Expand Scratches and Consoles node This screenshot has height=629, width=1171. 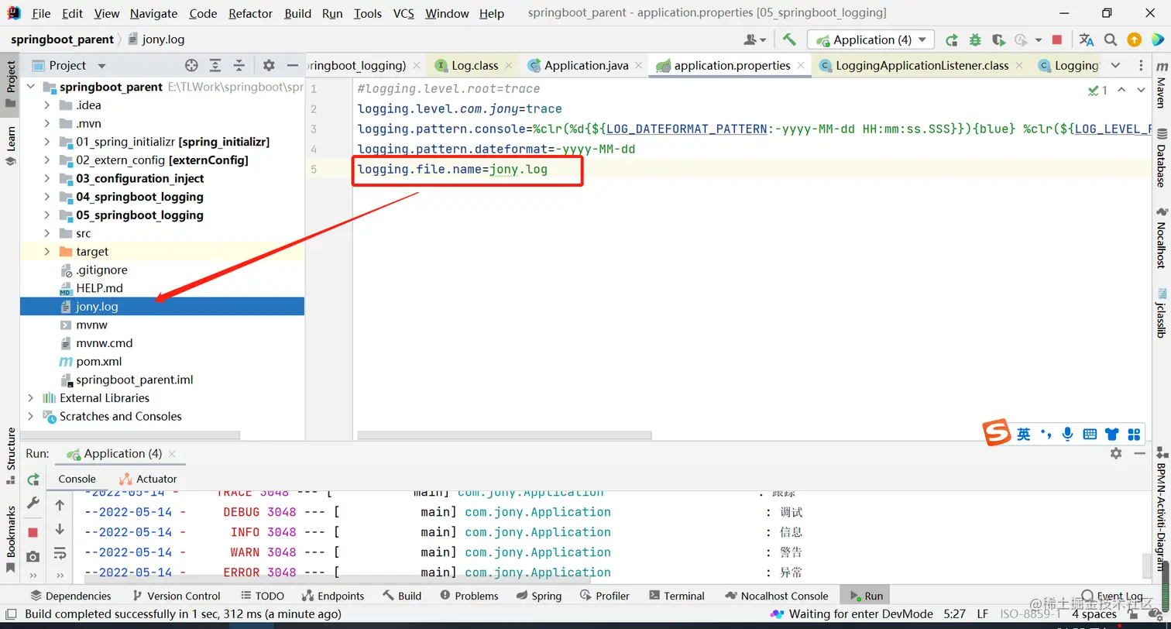30,417
